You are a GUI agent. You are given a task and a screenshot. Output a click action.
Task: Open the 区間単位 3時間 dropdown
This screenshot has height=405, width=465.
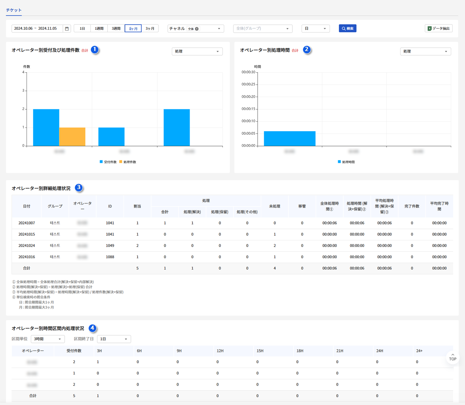pos(48,339)
